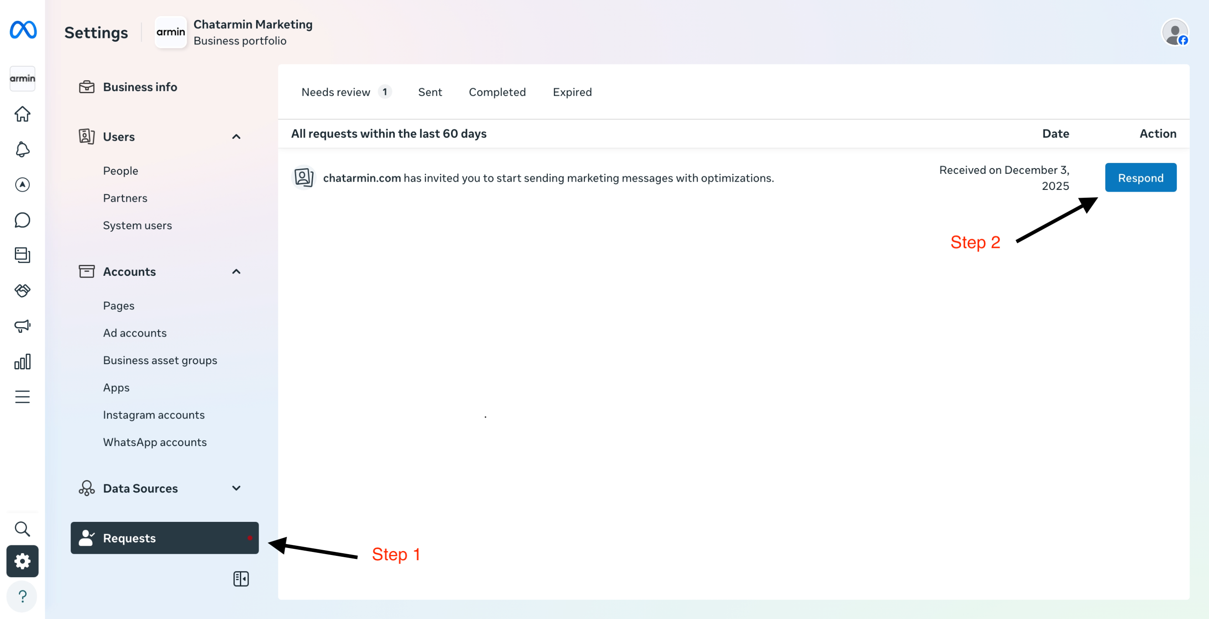Switch to the Completed tab
Viewport: 1209px width, 619px height.
(x=497, y=92)
